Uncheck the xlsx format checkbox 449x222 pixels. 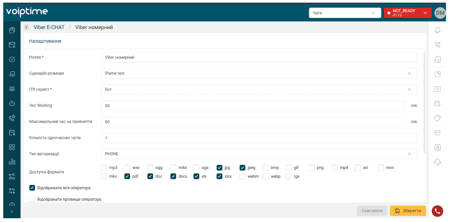pyautogui.click(x=220, y=176)
